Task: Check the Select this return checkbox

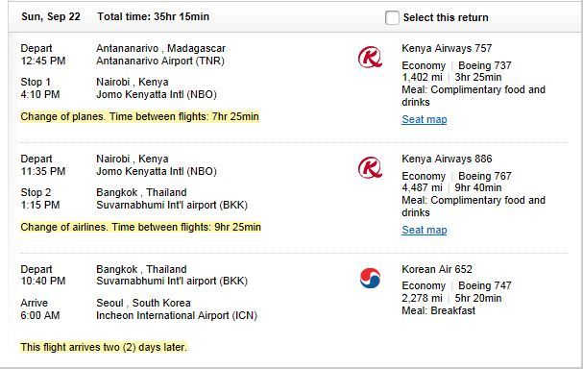Action: pyautogui.click(x=392, y=17)
